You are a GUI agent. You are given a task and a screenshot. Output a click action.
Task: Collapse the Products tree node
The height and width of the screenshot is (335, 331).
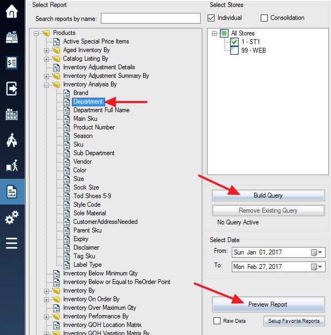[x=36, y=33]
